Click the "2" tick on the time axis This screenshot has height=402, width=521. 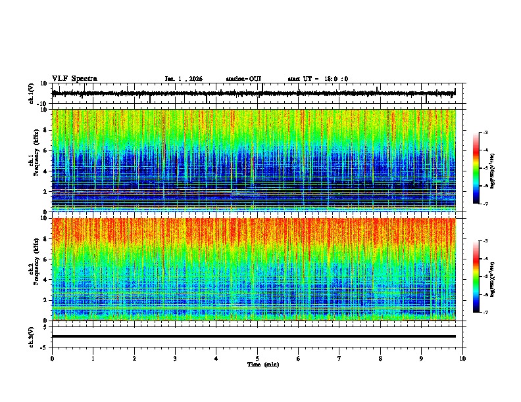pyautogui.click(x=134, y=359)
